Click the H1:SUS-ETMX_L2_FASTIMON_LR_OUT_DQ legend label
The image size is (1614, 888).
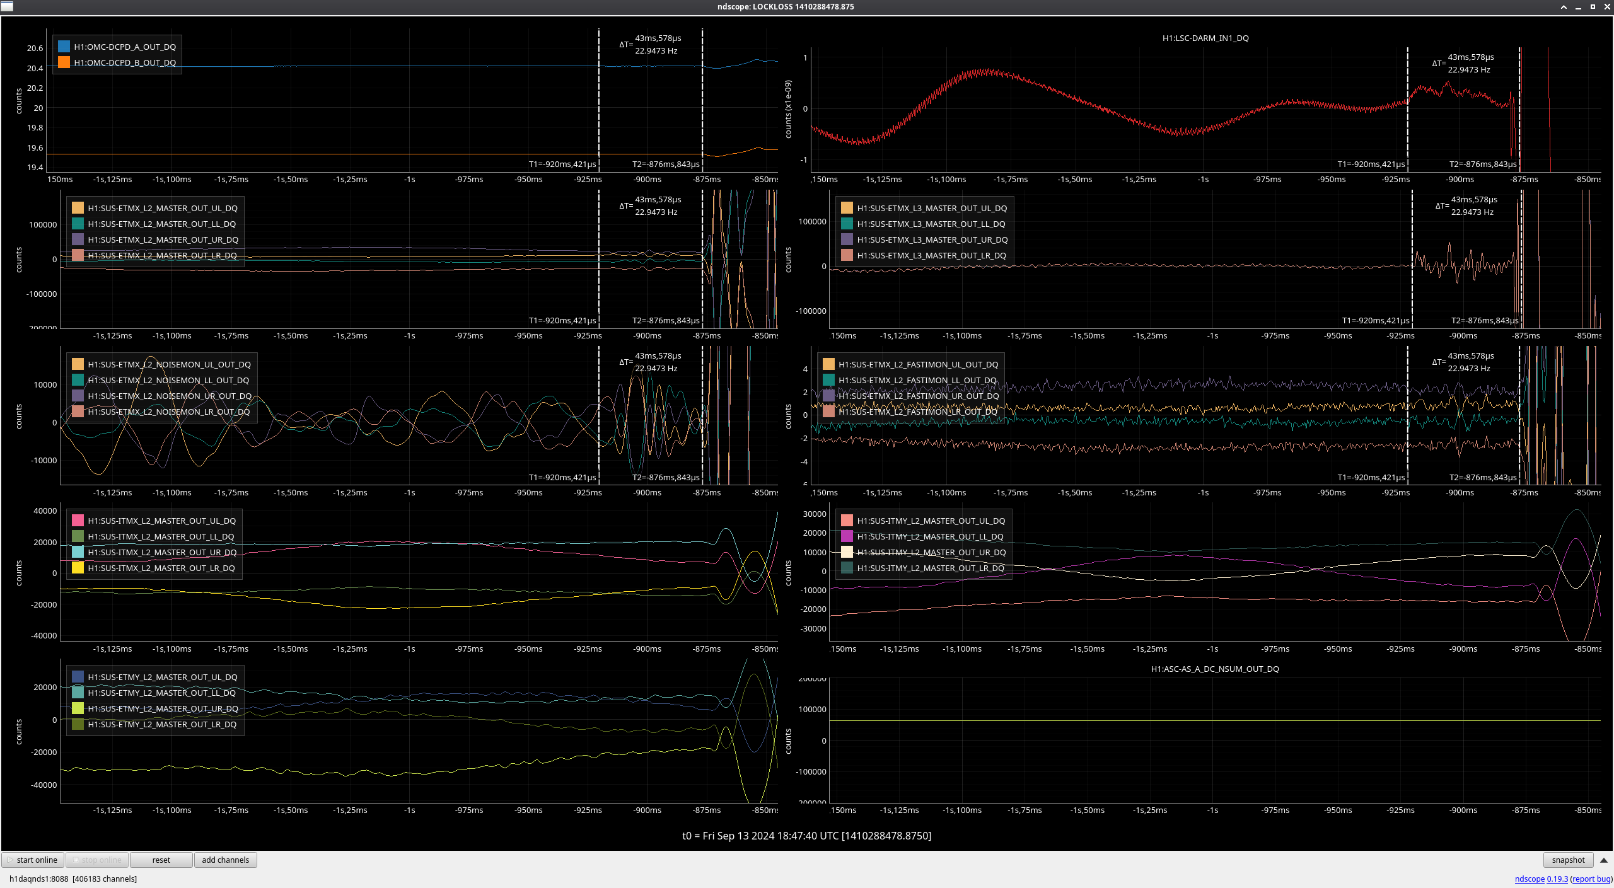point(918,412)
